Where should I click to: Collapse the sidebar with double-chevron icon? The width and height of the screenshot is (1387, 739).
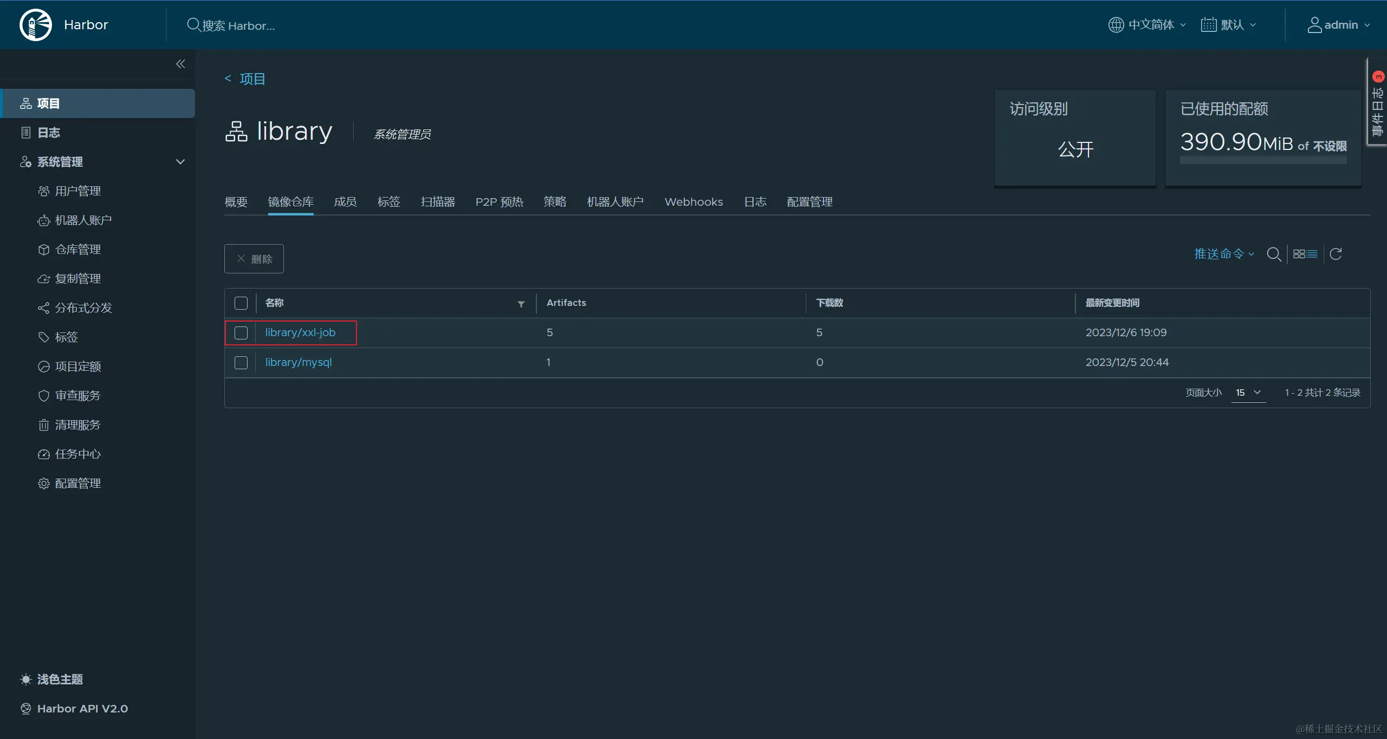tap(180, 64)
